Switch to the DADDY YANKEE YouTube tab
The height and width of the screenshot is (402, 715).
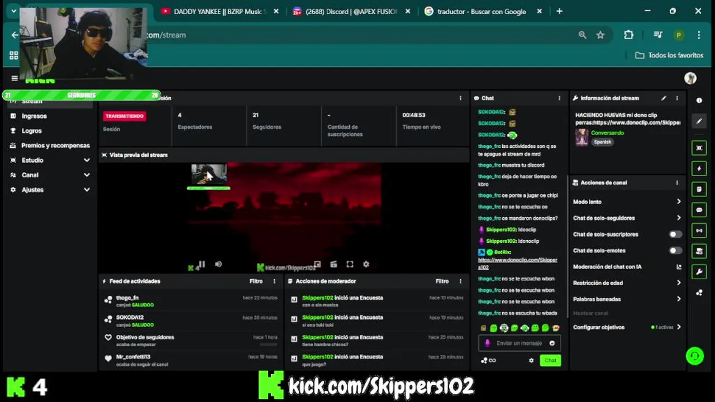(x=220, y=11)
